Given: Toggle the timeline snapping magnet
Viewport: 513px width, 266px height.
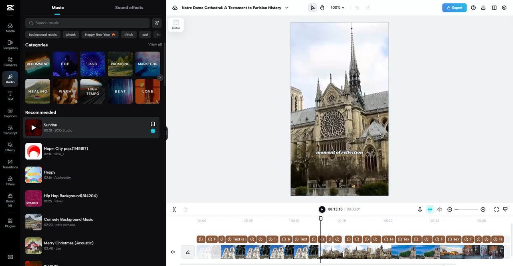Looking at the screenshot, I should point(430,209).
